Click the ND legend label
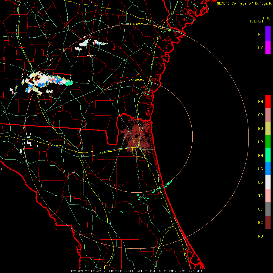This screenshot has width=273, height=273. [260, 236]
